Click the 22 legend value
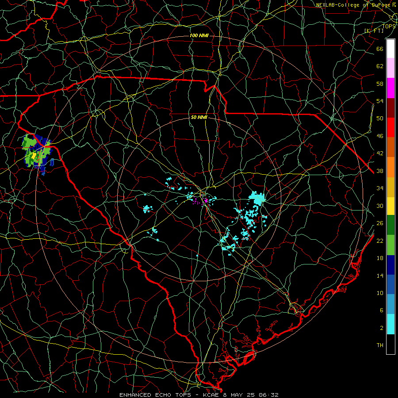The image size is (398, 398). point(380,241)
